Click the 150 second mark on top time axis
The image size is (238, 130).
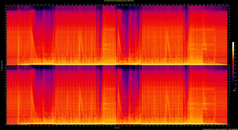coord(122,5)
